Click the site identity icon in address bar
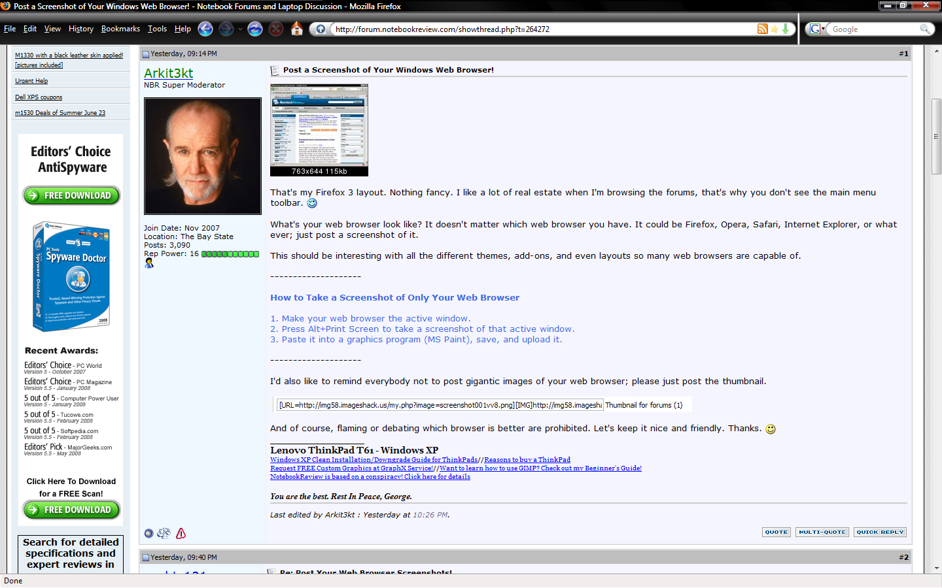The image size is (942, 588). (x=321, y=29)
